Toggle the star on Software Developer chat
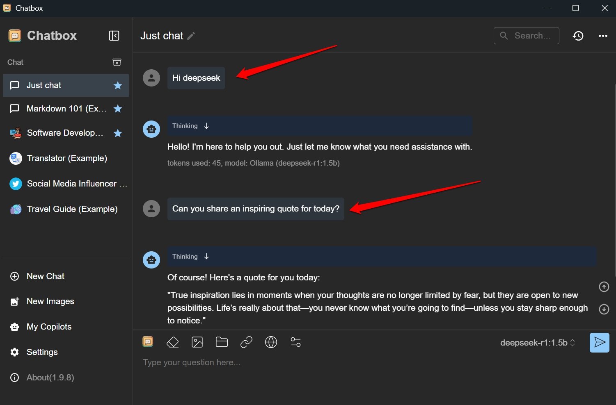 tap(118, 133)
